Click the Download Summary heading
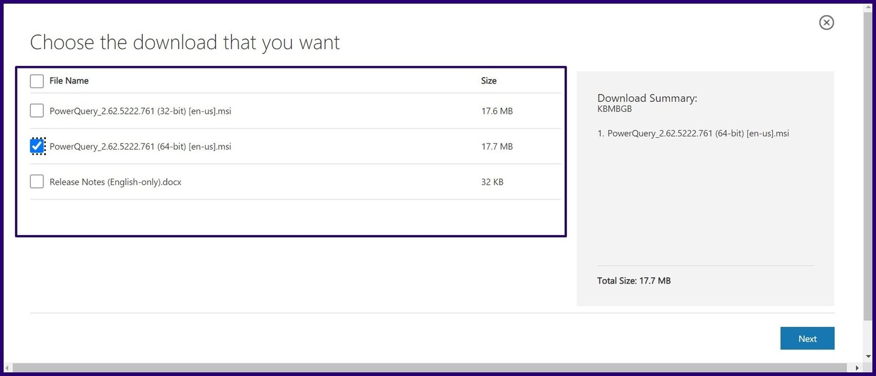876x376 pixels. tap(647, 98)
